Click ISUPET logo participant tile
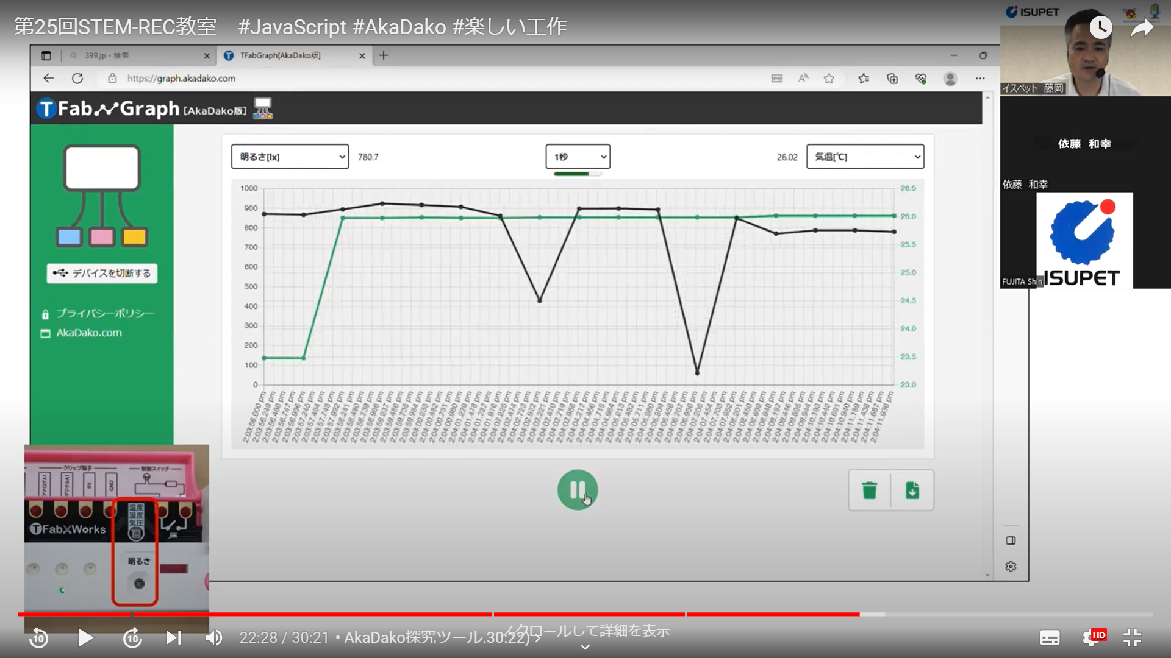The width and height of the screenshot is (1171, 658). [x=1084, y=240]
